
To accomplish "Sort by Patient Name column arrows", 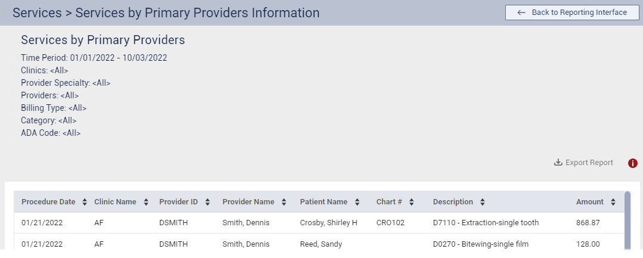I will point(357,202).
